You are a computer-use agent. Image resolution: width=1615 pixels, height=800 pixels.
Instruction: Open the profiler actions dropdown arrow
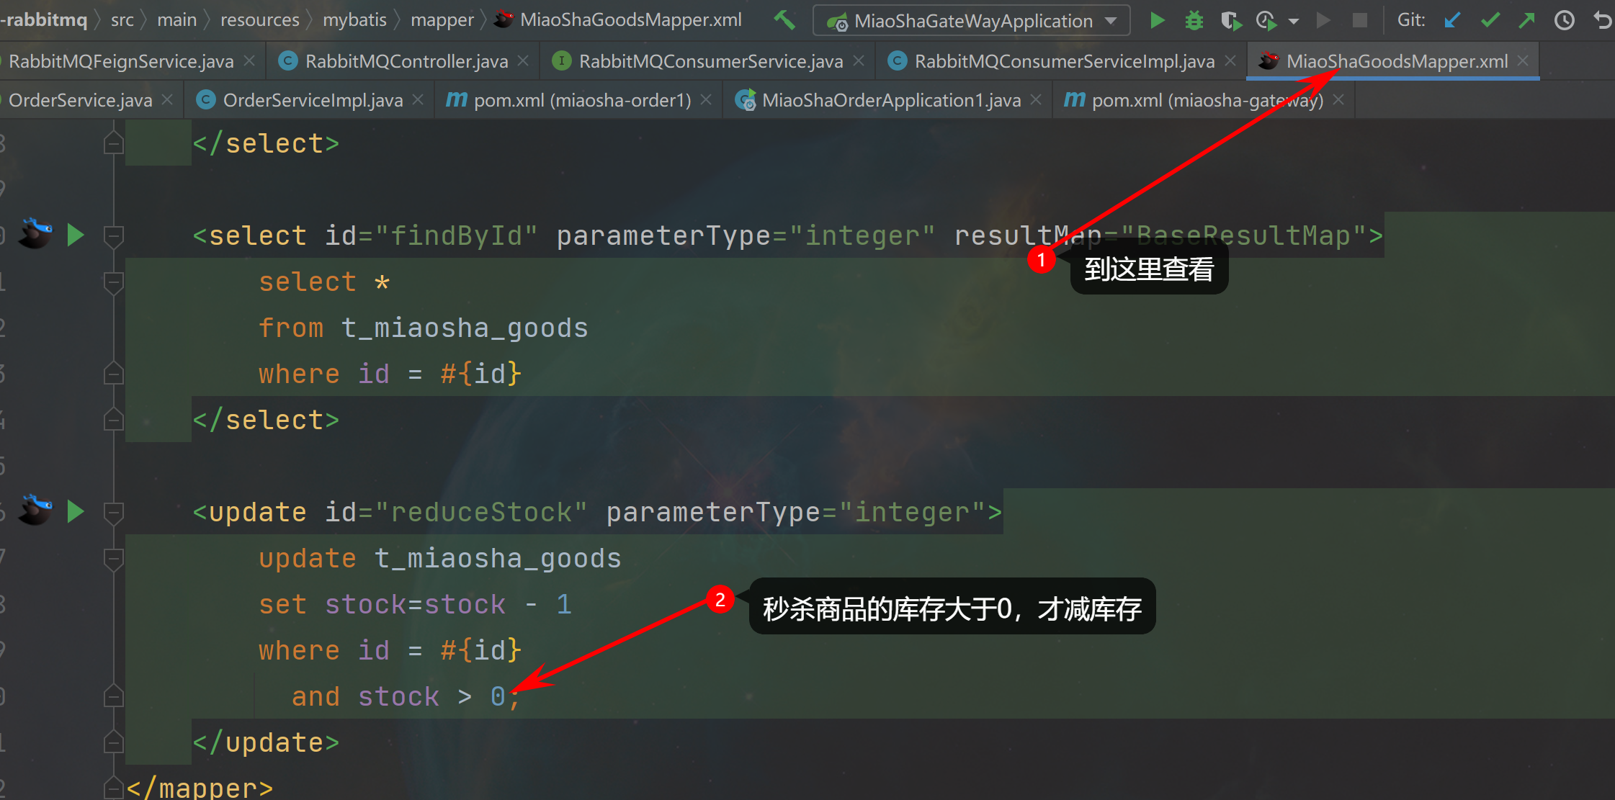[x=1294, y=20]
